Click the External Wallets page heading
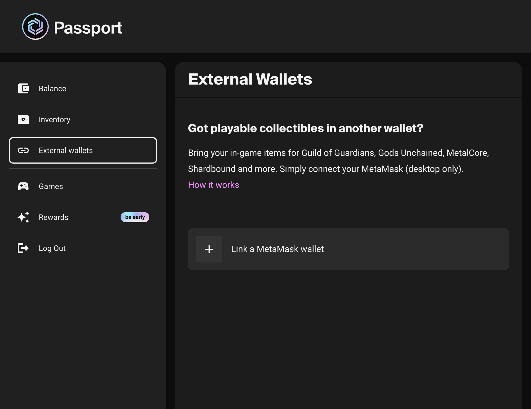The width and height of the screenshot is (531, 409). [250, 79]
